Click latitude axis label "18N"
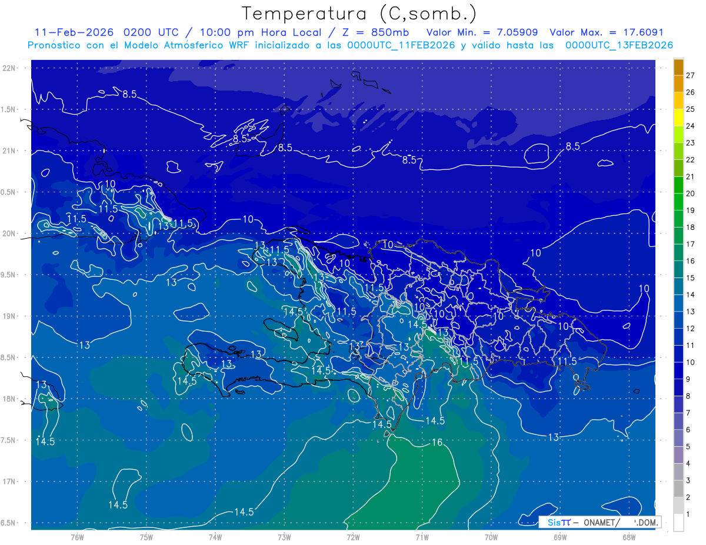The height and width of the screenshot is (545, 706). [9, 399]
